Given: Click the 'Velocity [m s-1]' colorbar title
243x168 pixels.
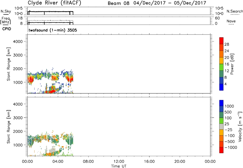Looking at the screenshot, I should coord(240,126).
